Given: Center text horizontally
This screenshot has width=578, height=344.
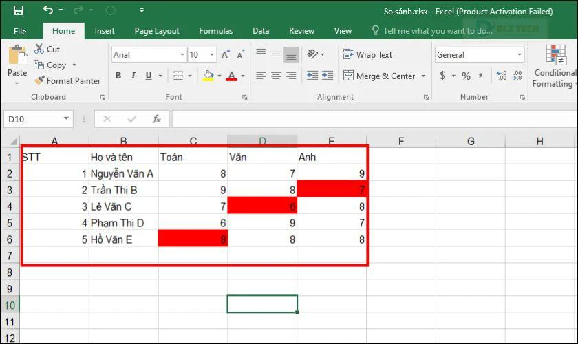Looking at the screenshot, I should [276, 76].
